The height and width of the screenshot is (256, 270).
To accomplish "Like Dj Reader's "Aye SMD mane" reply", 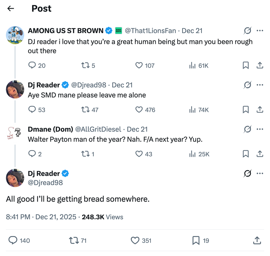I will click(x=139, y=109).
